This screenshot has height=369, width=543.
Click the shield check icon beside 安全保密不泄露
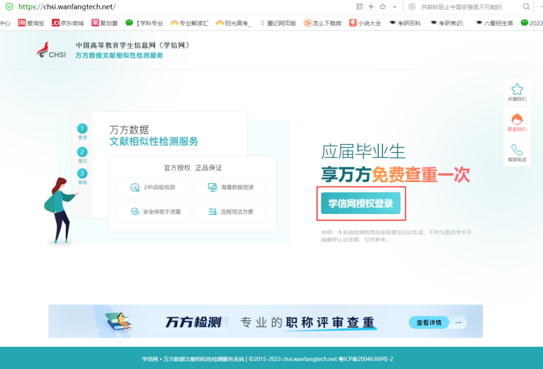coord(135,211)
